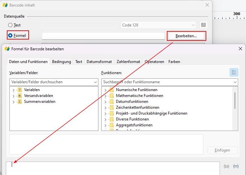Select the Formel radio button

10,35
